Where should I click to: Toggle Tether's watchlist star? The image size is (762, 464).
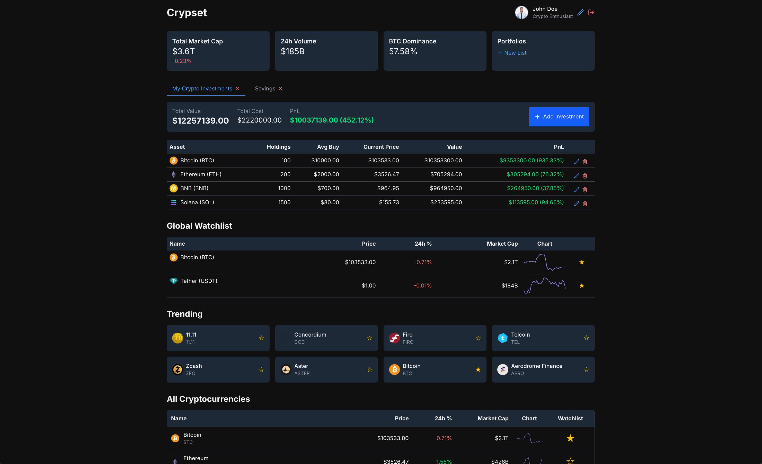click(582, 285)
